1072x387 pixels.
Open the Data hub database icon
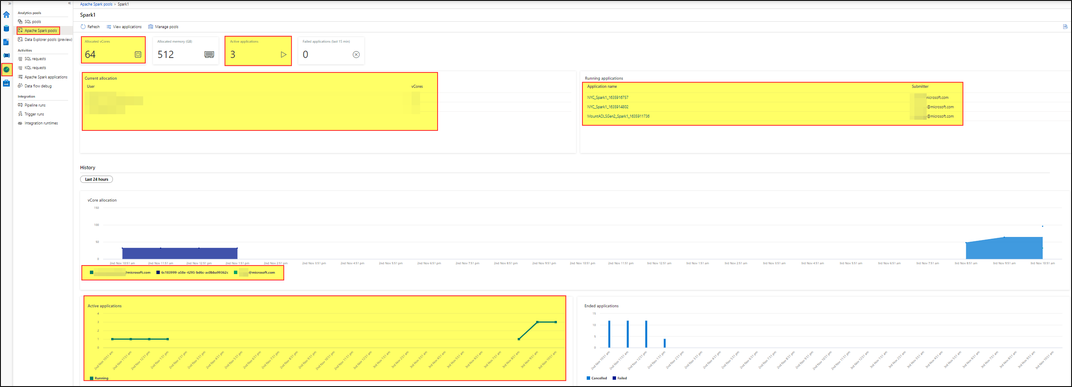click(x=6, y=29)
